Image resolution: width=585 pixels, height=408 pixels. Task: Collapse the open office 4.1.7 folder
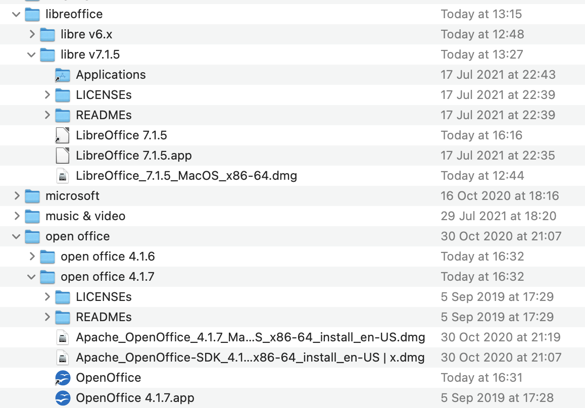point(32,277)
